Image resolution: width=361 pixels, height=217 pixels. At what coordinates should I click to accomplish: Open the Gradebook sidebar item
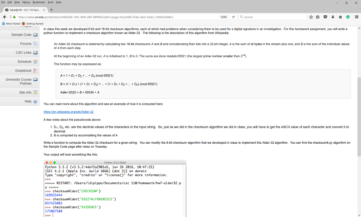[x=23, y=70]
